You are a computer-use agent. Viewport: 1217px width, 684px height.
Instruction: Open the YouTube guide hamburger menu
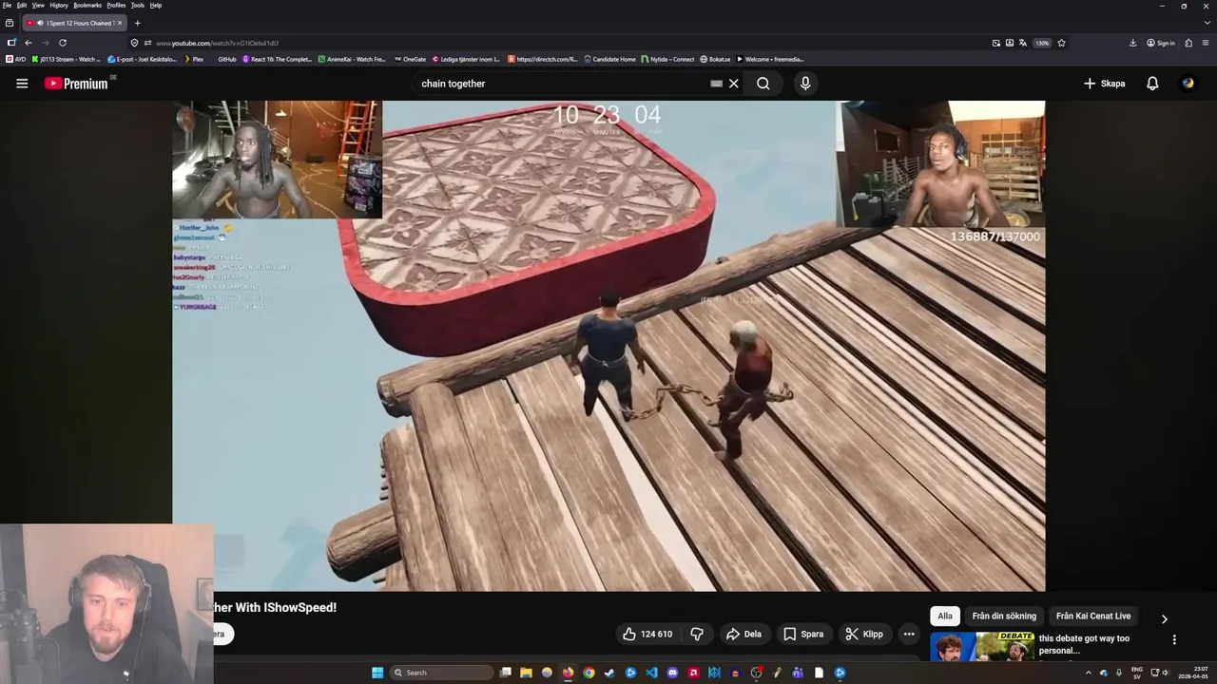(22, 84)
